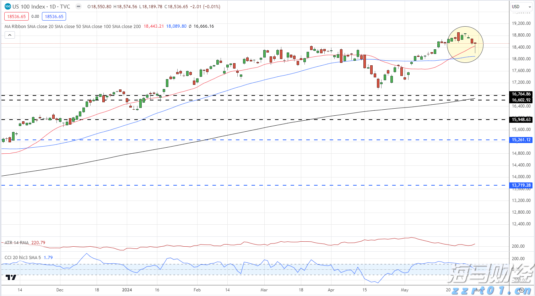Click the 0.00 spread value
This screenshot has height=296, width=535.
coord(35,16)
